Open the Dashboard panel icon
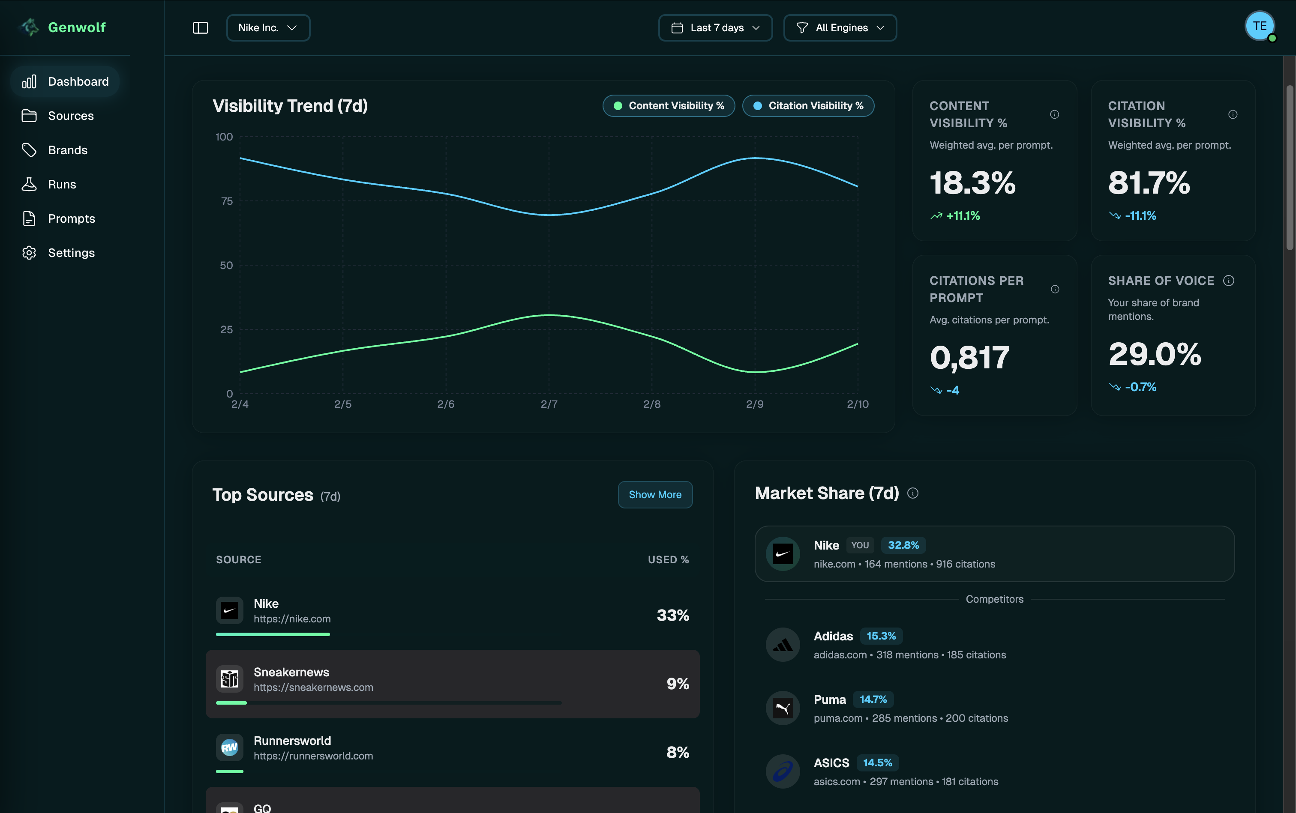This screenshot has height=813, width=1296. pyautogui.click(x=30, y=81)
